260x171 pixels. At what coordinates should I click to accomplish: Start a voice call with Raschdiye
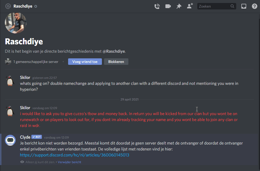(157, 6)
